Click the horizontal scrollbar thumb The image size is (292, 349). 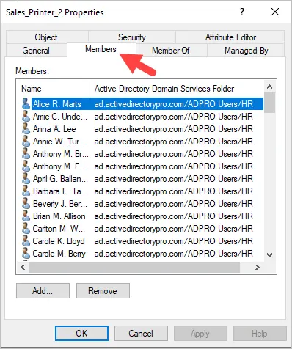click(x=134, y=267)
